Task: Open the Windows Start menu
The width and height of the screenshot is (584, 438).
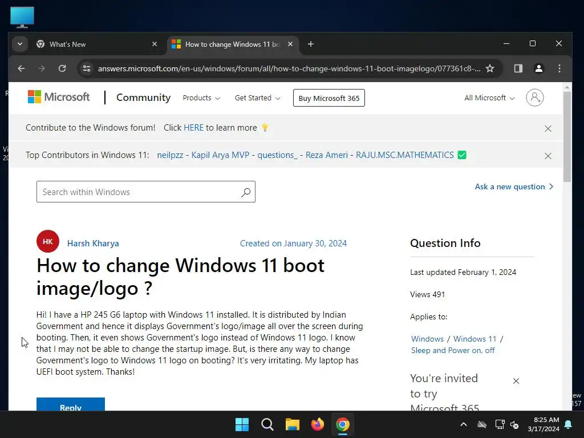Action: click(x=242, y=424)
